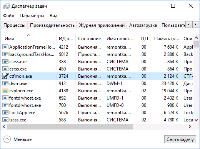Click Приоста... state of LockApp.exe

(x=89, y=113)
